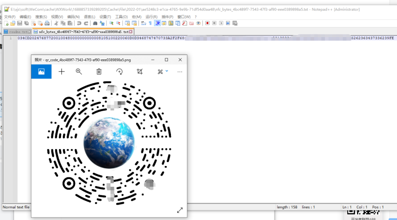Open the 视图(V) menu
Viewport: 397px width, 220px height.
(57, 17)
